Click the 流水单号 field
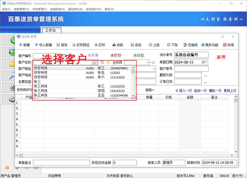This screenshot has height=178, width=247. click(x=191, y=55)
